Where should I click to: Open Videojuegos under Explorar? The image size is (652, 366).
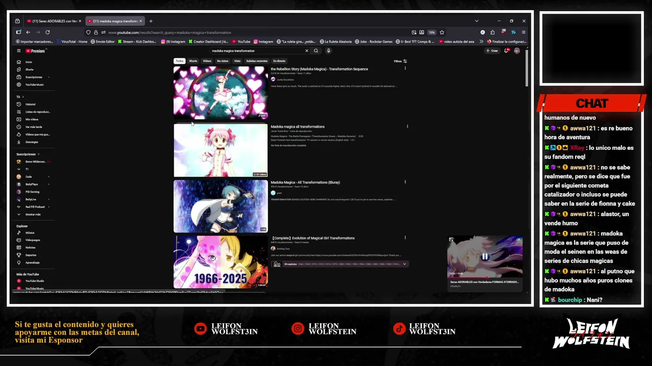(x=33, y=240)
